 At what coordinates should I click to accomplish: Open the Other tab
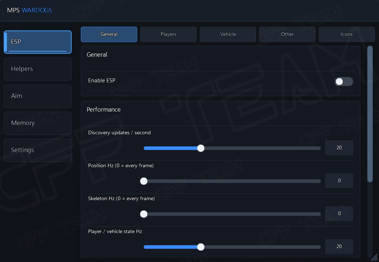coord(287,34)
